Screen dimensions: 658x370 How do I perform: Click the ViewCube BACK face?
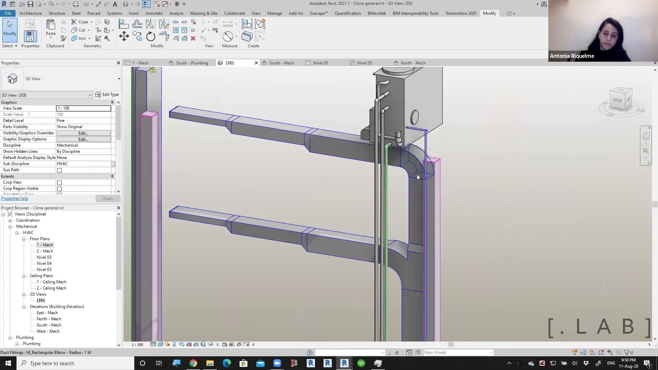click(617, 100)
